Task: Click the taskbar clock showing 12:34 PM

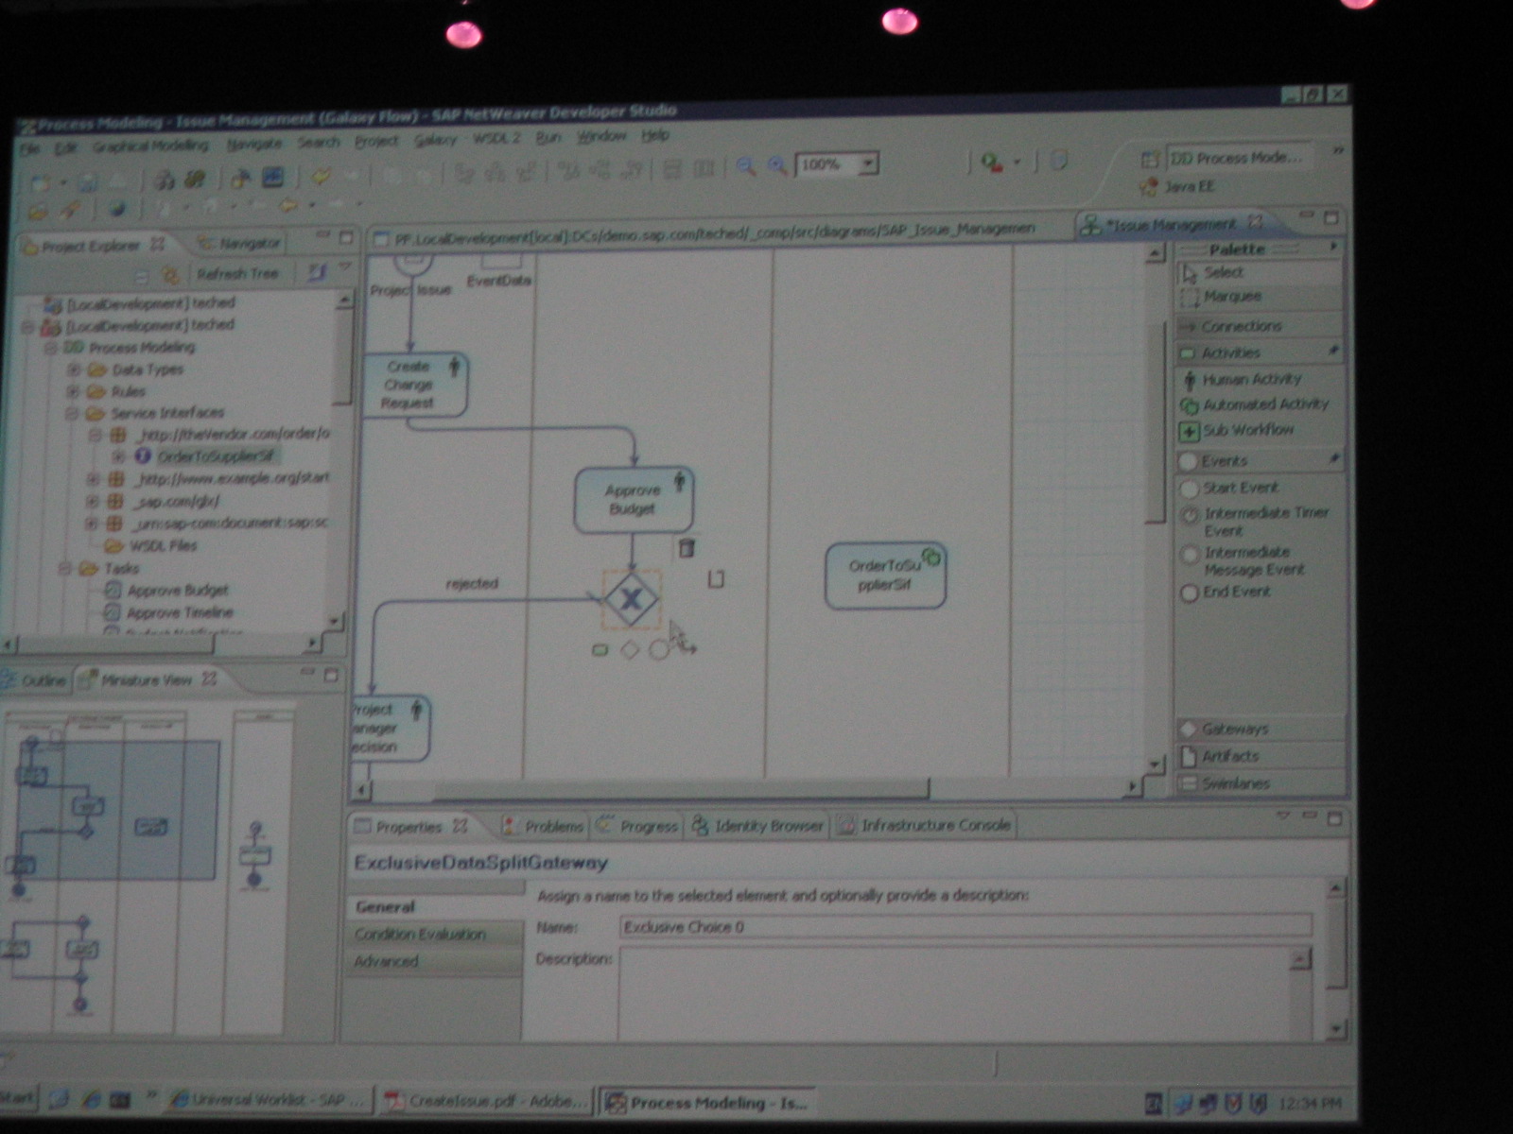Action: click(x=1311, y=1103)
